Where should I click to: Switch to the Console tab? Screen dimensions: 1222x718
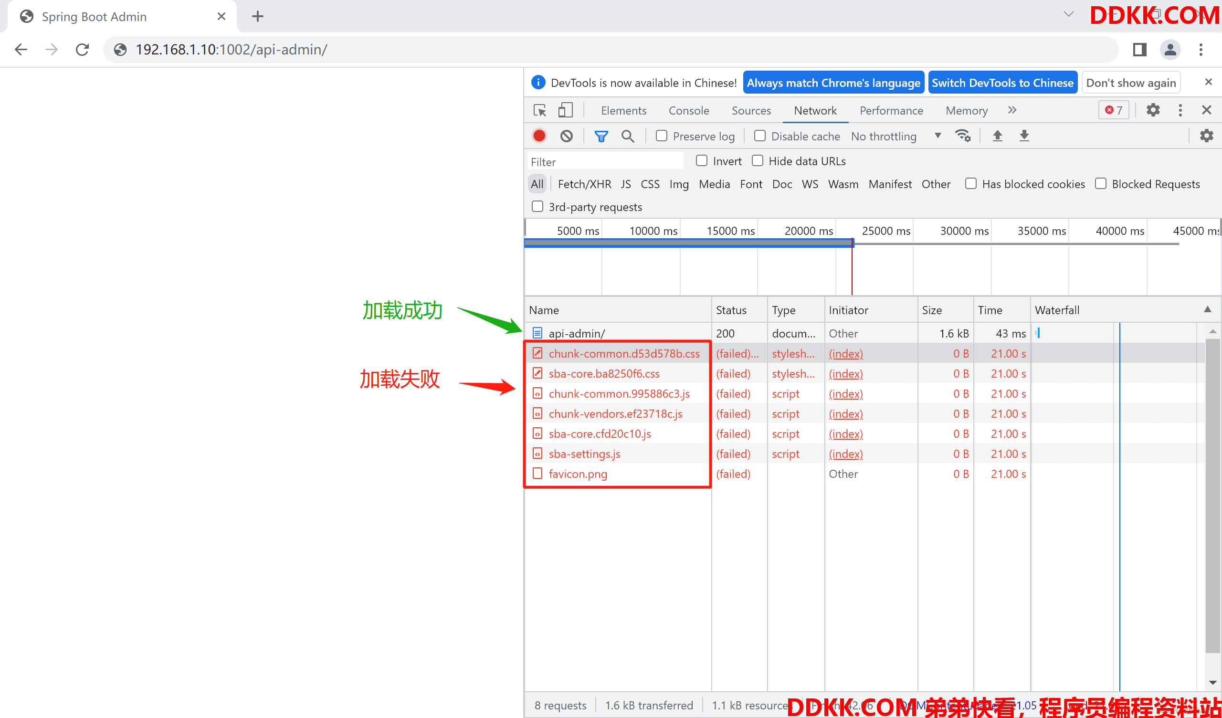tap(689, 111)
